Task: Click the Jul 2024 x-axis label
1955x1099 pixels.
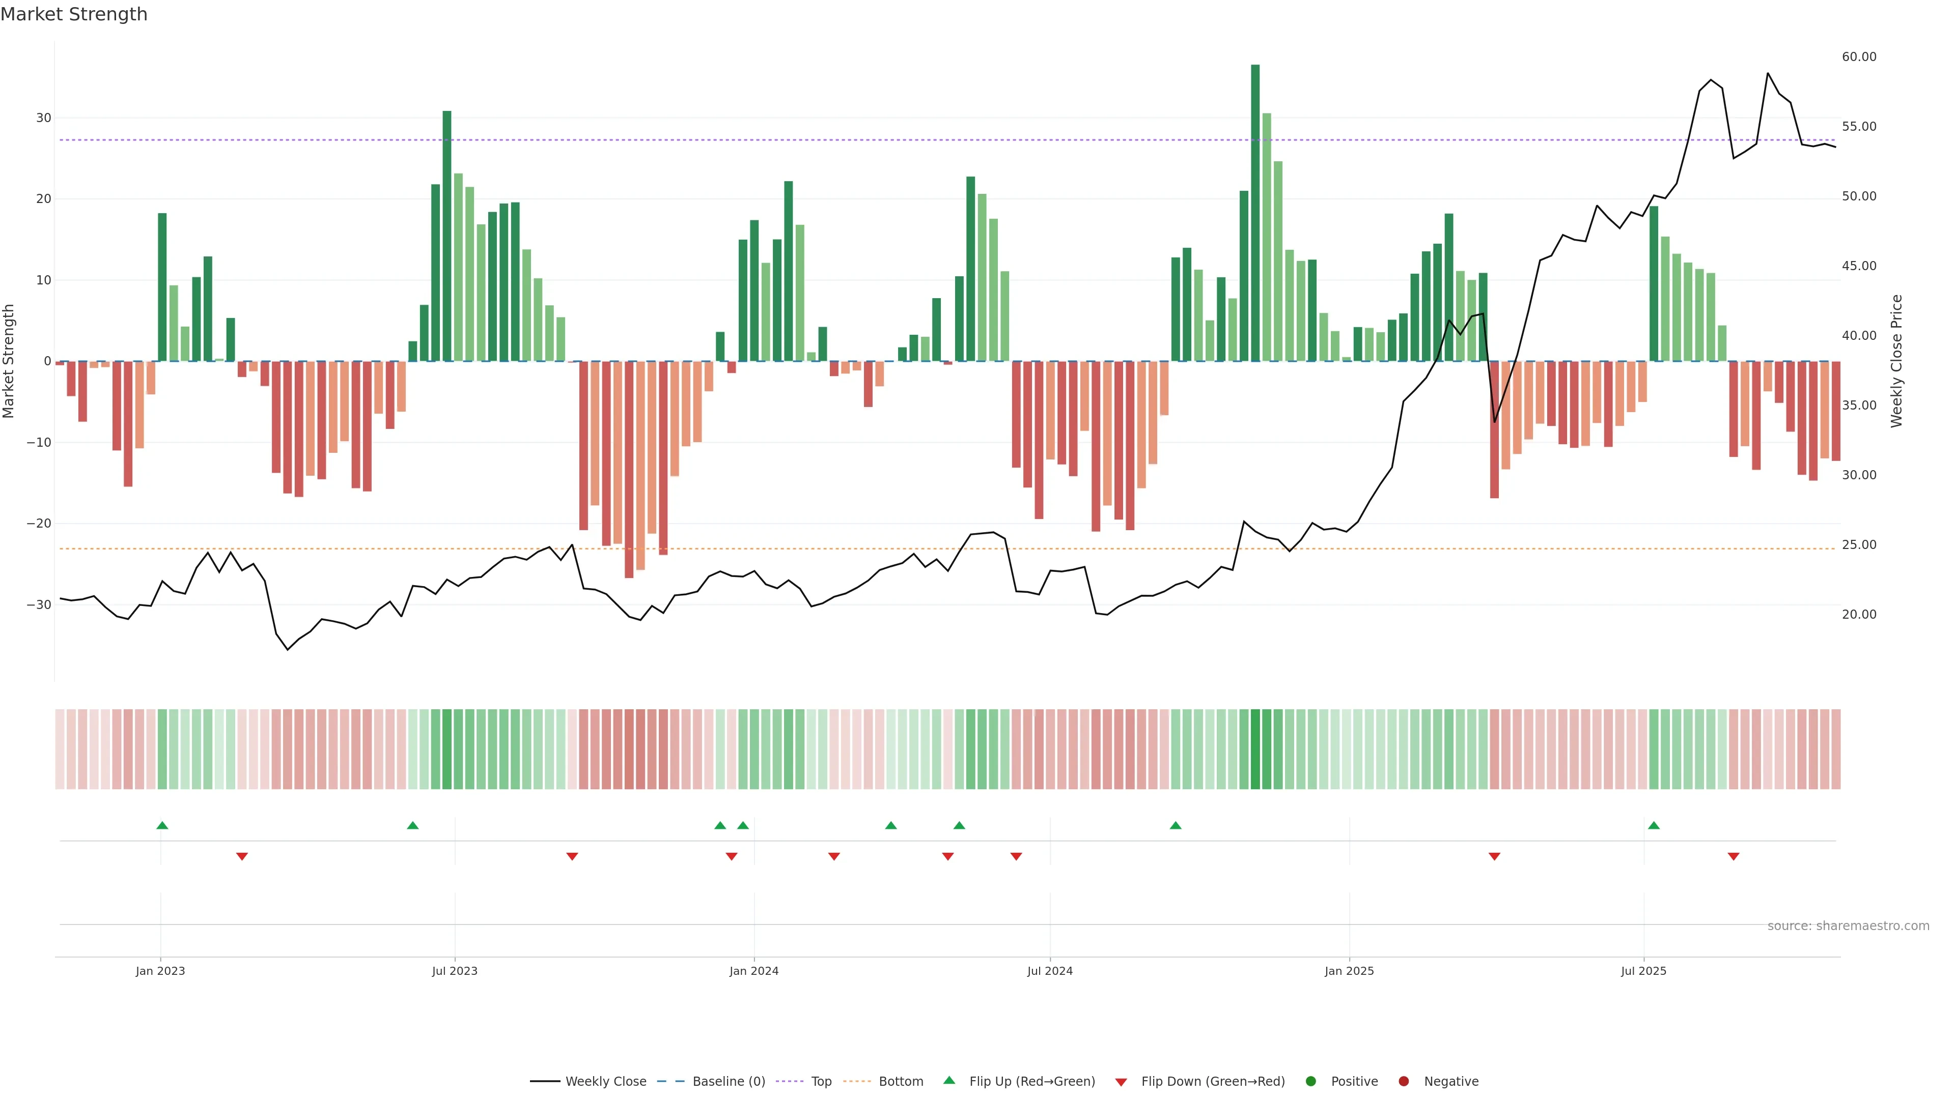Action: click(1050, 971)
